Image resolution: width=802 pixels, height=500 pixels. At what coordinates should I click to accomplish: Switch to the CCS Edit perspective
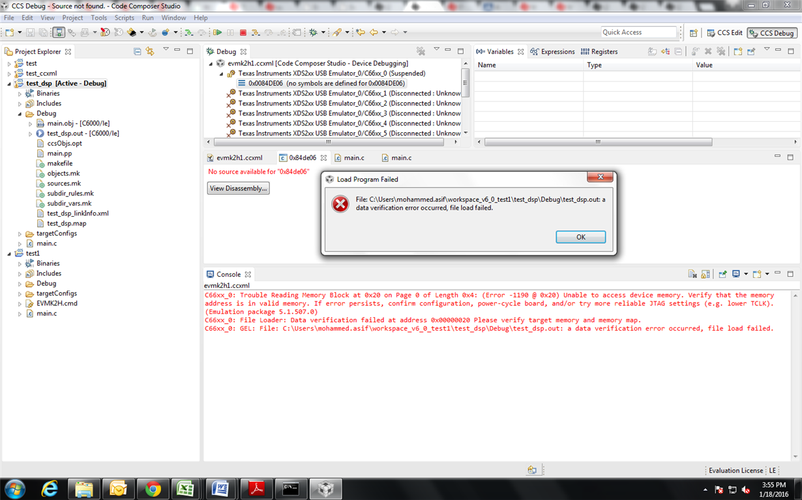tap(724, 33)
